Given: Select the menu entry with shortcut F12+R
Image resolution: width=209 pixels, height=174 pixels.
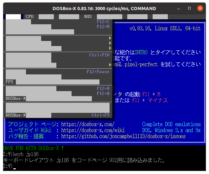Looking at the screenshot, I should point(58,88).
